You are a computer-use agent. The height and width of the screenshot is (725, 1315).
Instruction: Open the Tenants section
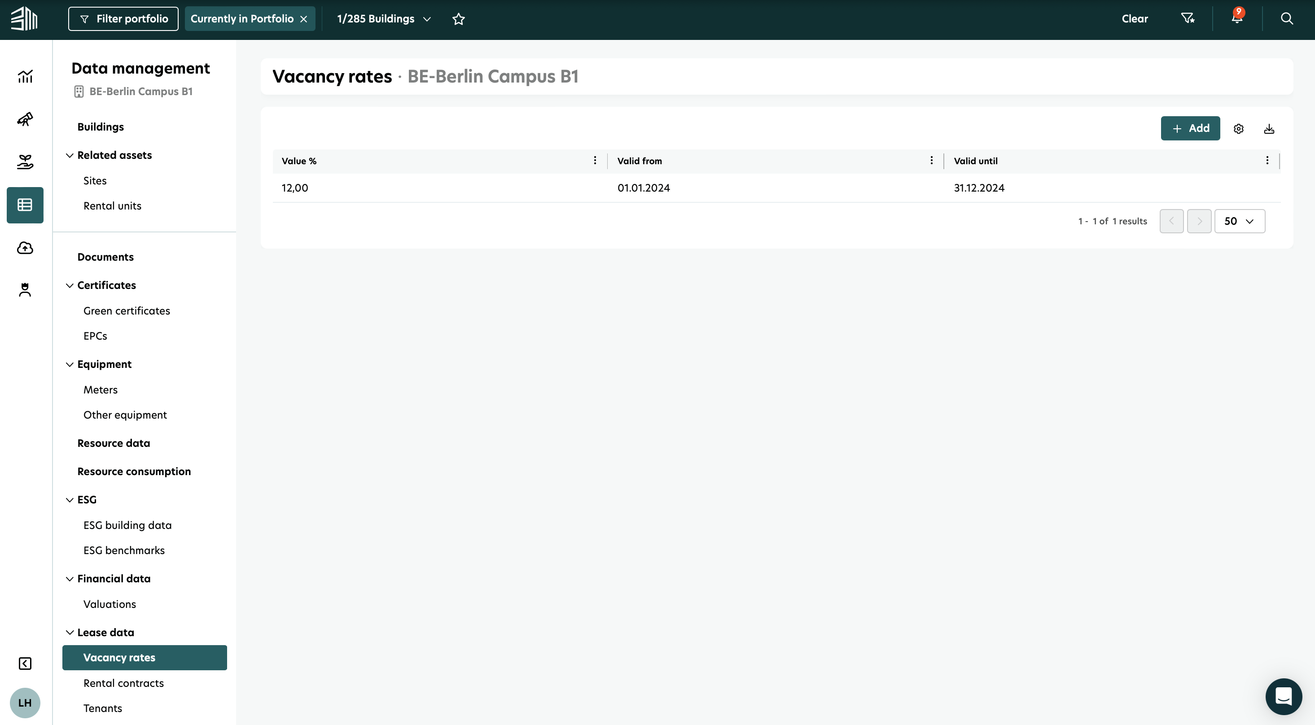click(103, 708)
